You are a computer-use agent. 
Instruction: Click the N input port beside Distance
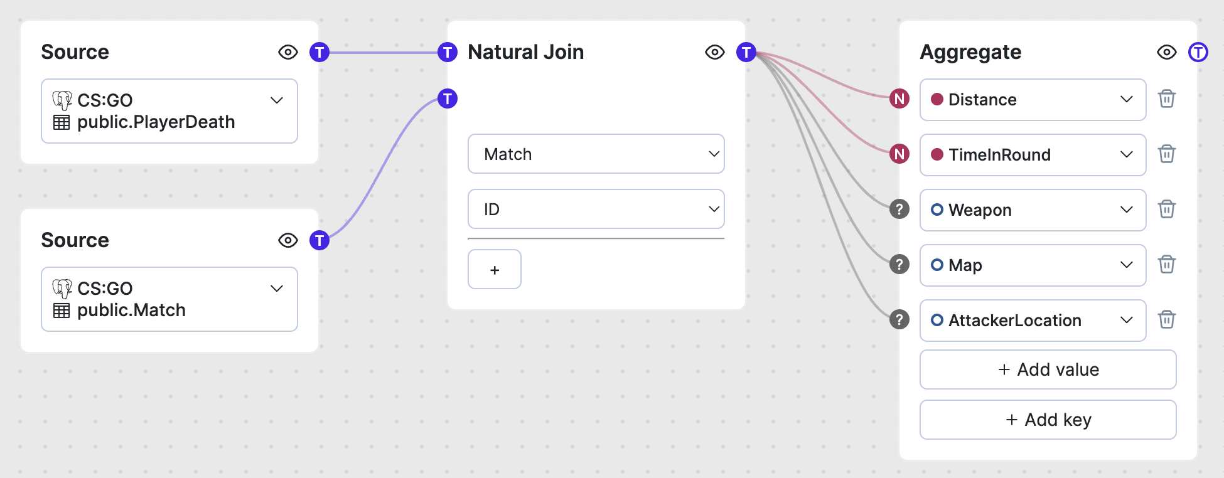[899, 99]
